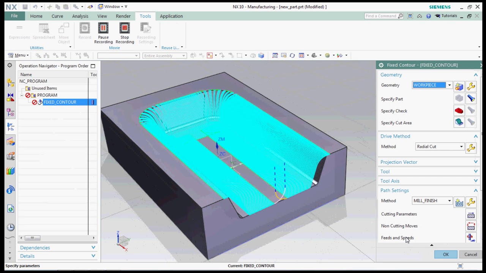Expand the Tool section
Viewport: 486px width, 273px height.
476,171
